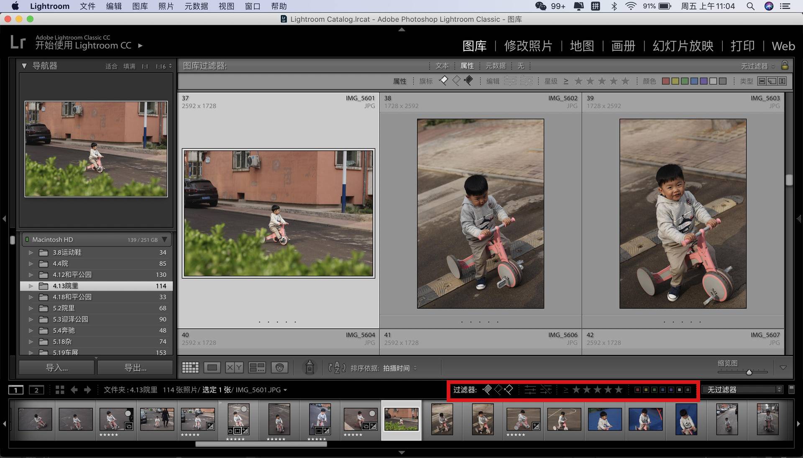Collapse the 导航器 navigator panel
This screenshot has width=803, height=458.
24,66
